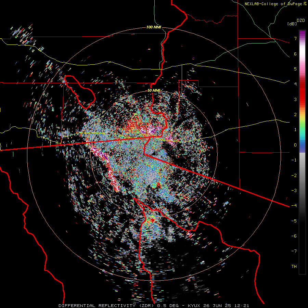Image resolution: width=308 pixels, height=308 pixels.
Task: Click the -4 value on the ZDR scale
Action: pyautogui.click(x=294, y=205)
